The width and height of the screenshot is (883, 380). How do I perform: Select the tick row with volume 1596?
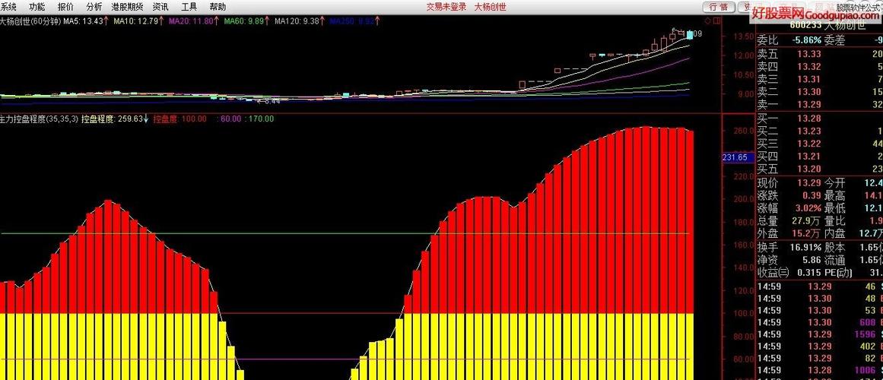[819, 334]
